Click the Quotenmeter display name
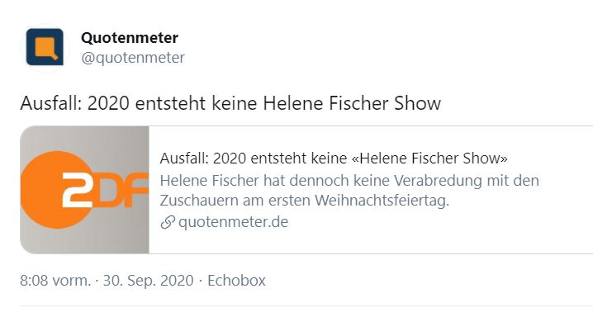 (x=130, y=37)
